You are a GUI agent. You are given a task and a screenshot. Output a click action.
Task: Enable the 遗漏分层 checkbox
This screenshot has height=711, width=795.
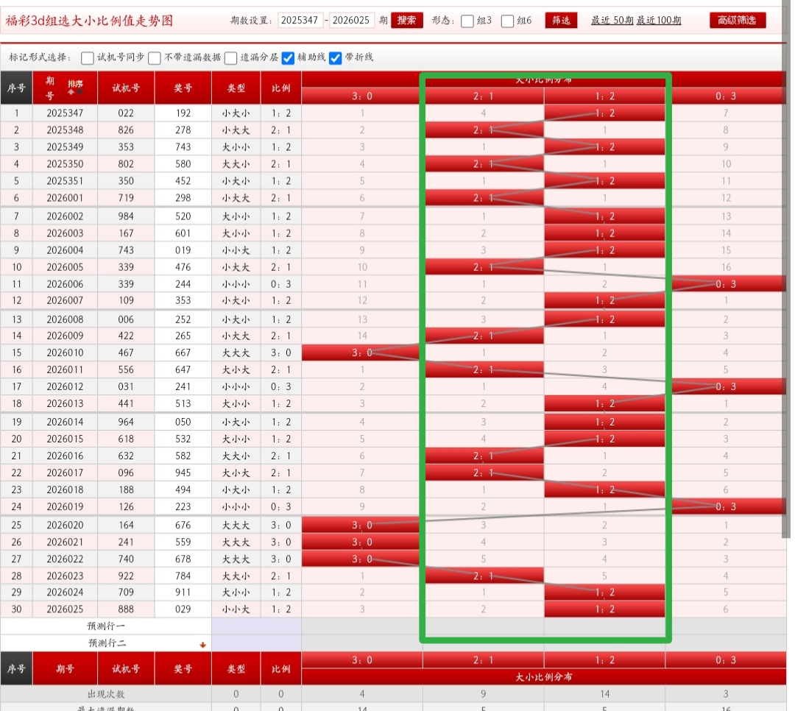click(x=231, y=57)
